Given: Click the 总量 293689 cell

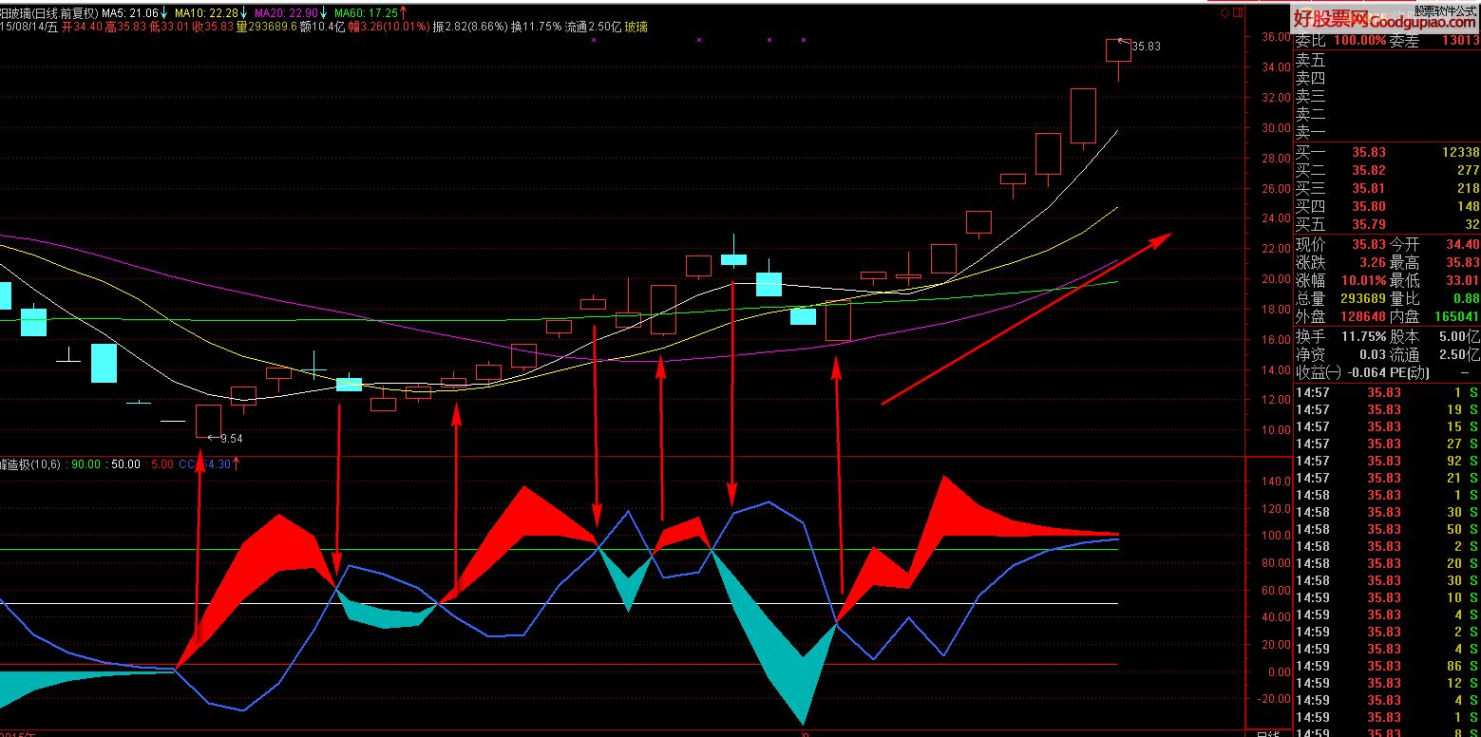Looking at the screenshot, I should click(1340, 298).
